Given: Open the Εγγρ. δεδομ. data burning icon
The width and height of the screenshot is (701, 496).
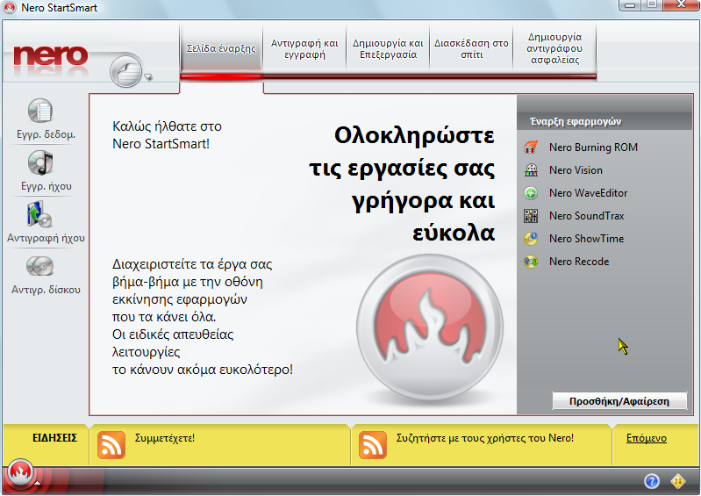Looking at the screenshot, I should [x=40, y=111].
